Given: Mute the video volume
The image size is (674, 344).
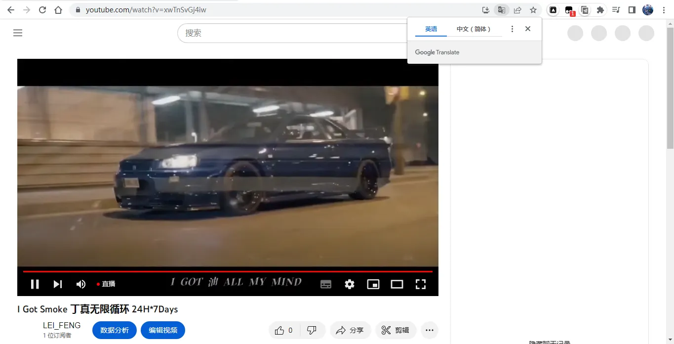Looking at the screenshot, I should (x=81, y=284).
